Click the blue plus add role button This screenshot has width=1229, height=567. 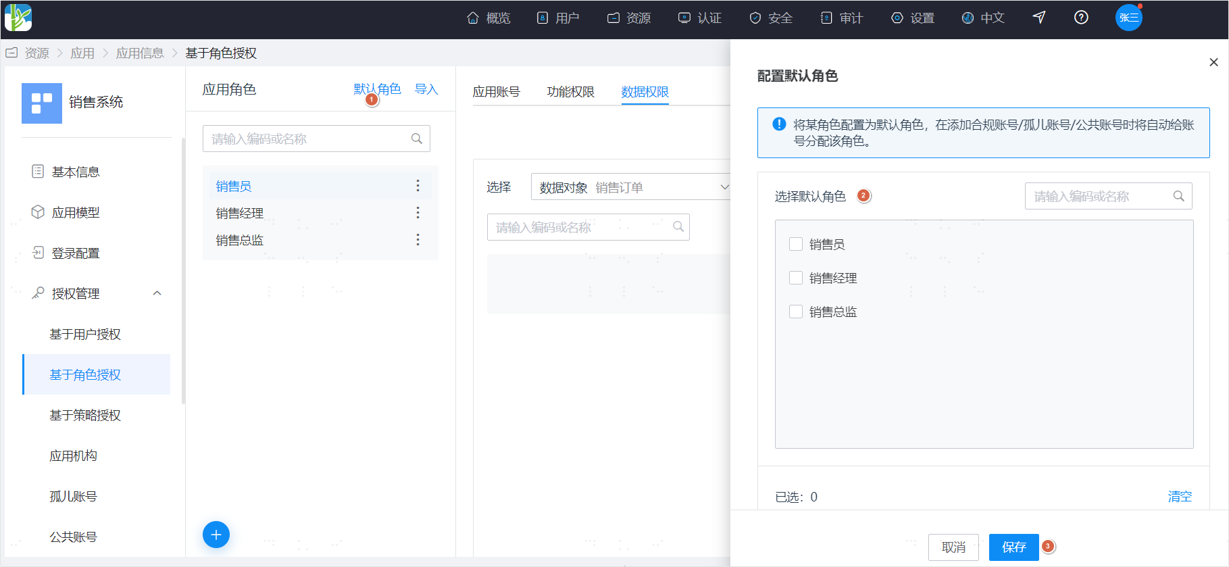pos(216,535)
